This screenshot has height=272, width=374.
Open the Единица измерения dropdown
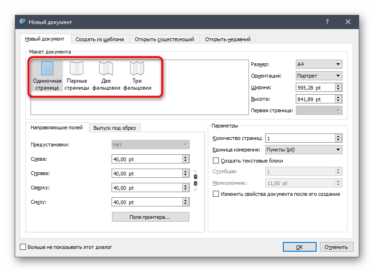[x=304, y=150]
